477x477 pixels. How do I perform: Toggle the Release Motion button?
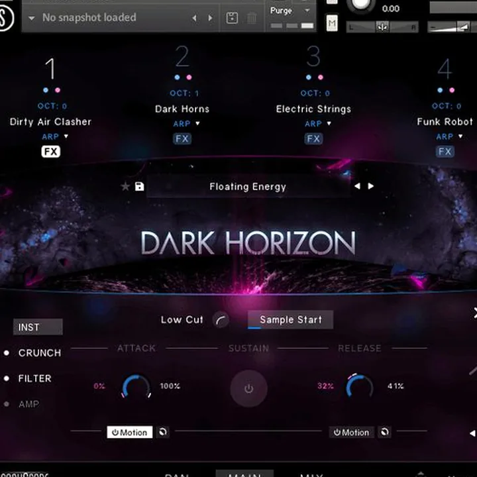click(351, 432)
